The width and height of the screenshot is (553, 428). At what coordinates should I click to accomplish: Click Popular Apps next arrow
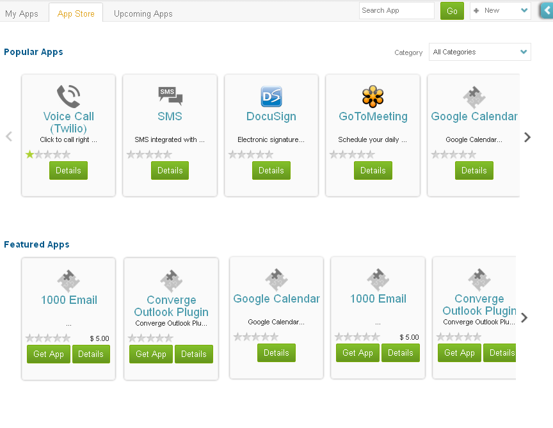[527, 137]
